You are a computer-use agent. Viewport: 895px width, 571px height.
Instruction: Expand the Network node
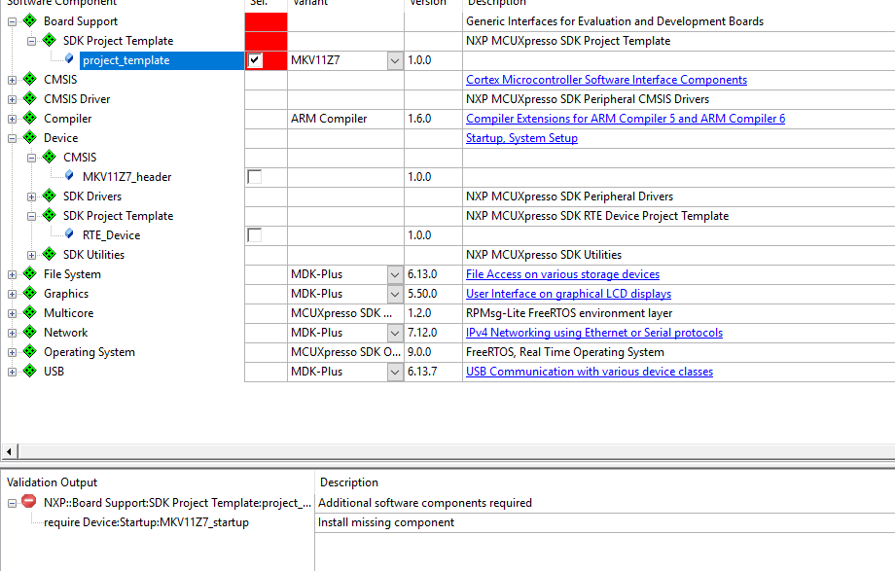click(12, 334)
